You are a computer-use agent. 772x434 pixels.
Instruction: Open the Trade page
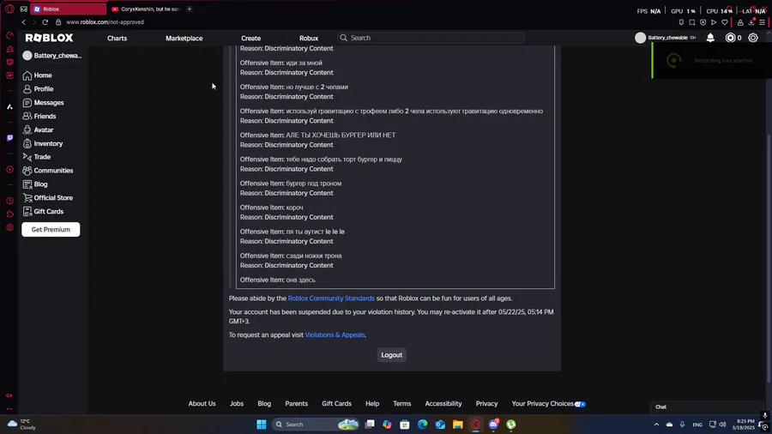point(37,157)
